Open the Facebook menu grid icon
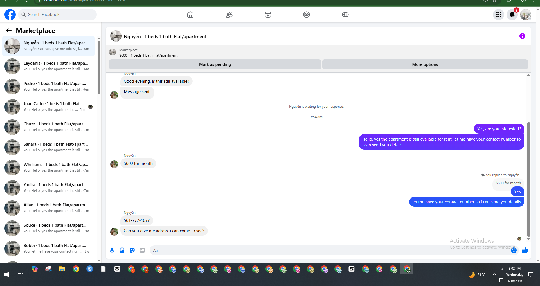This screenshot has height=286, width=540. pyautogui.click(x=499, y=15)
